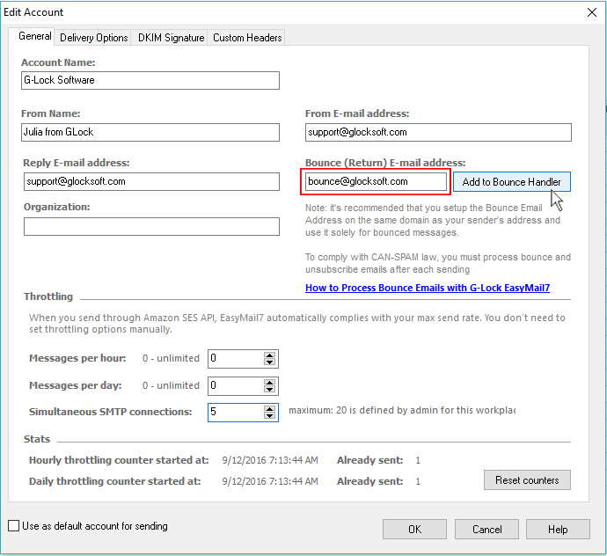Click the Stats section heading
Image resolution: width=607 pixels, height=556 pixels.
(37, 439)
